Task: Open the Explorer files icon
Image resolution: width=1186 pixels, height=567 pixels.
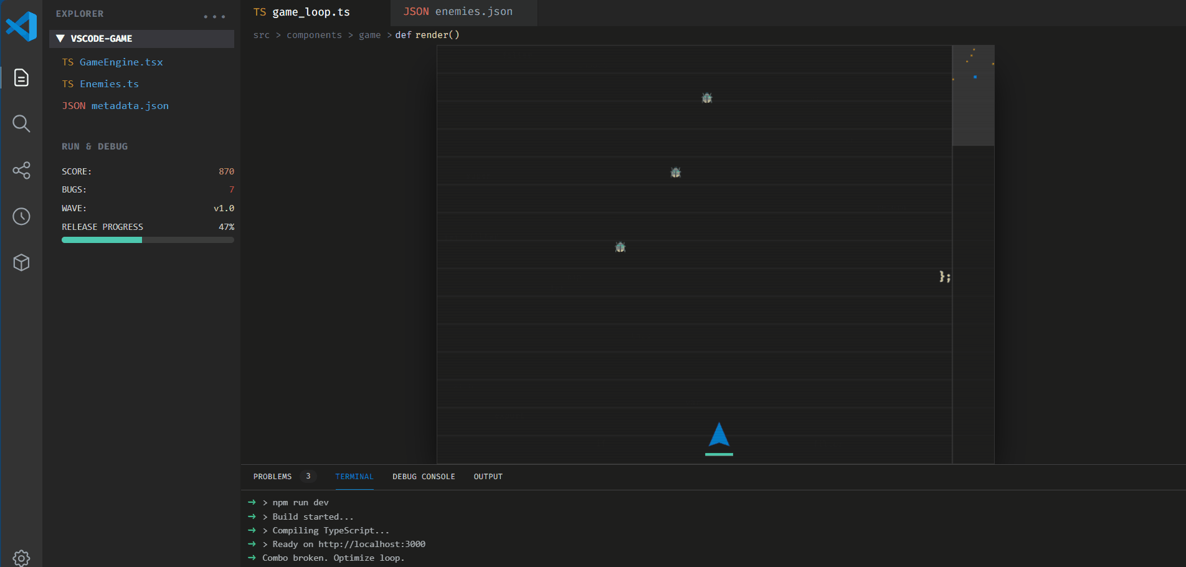Action: (x=21, y=78)
